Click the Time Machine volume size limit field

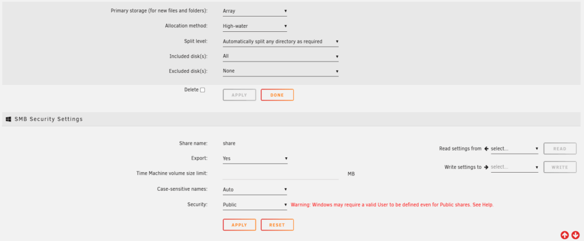pyautogui.click(x=281, y=174)
